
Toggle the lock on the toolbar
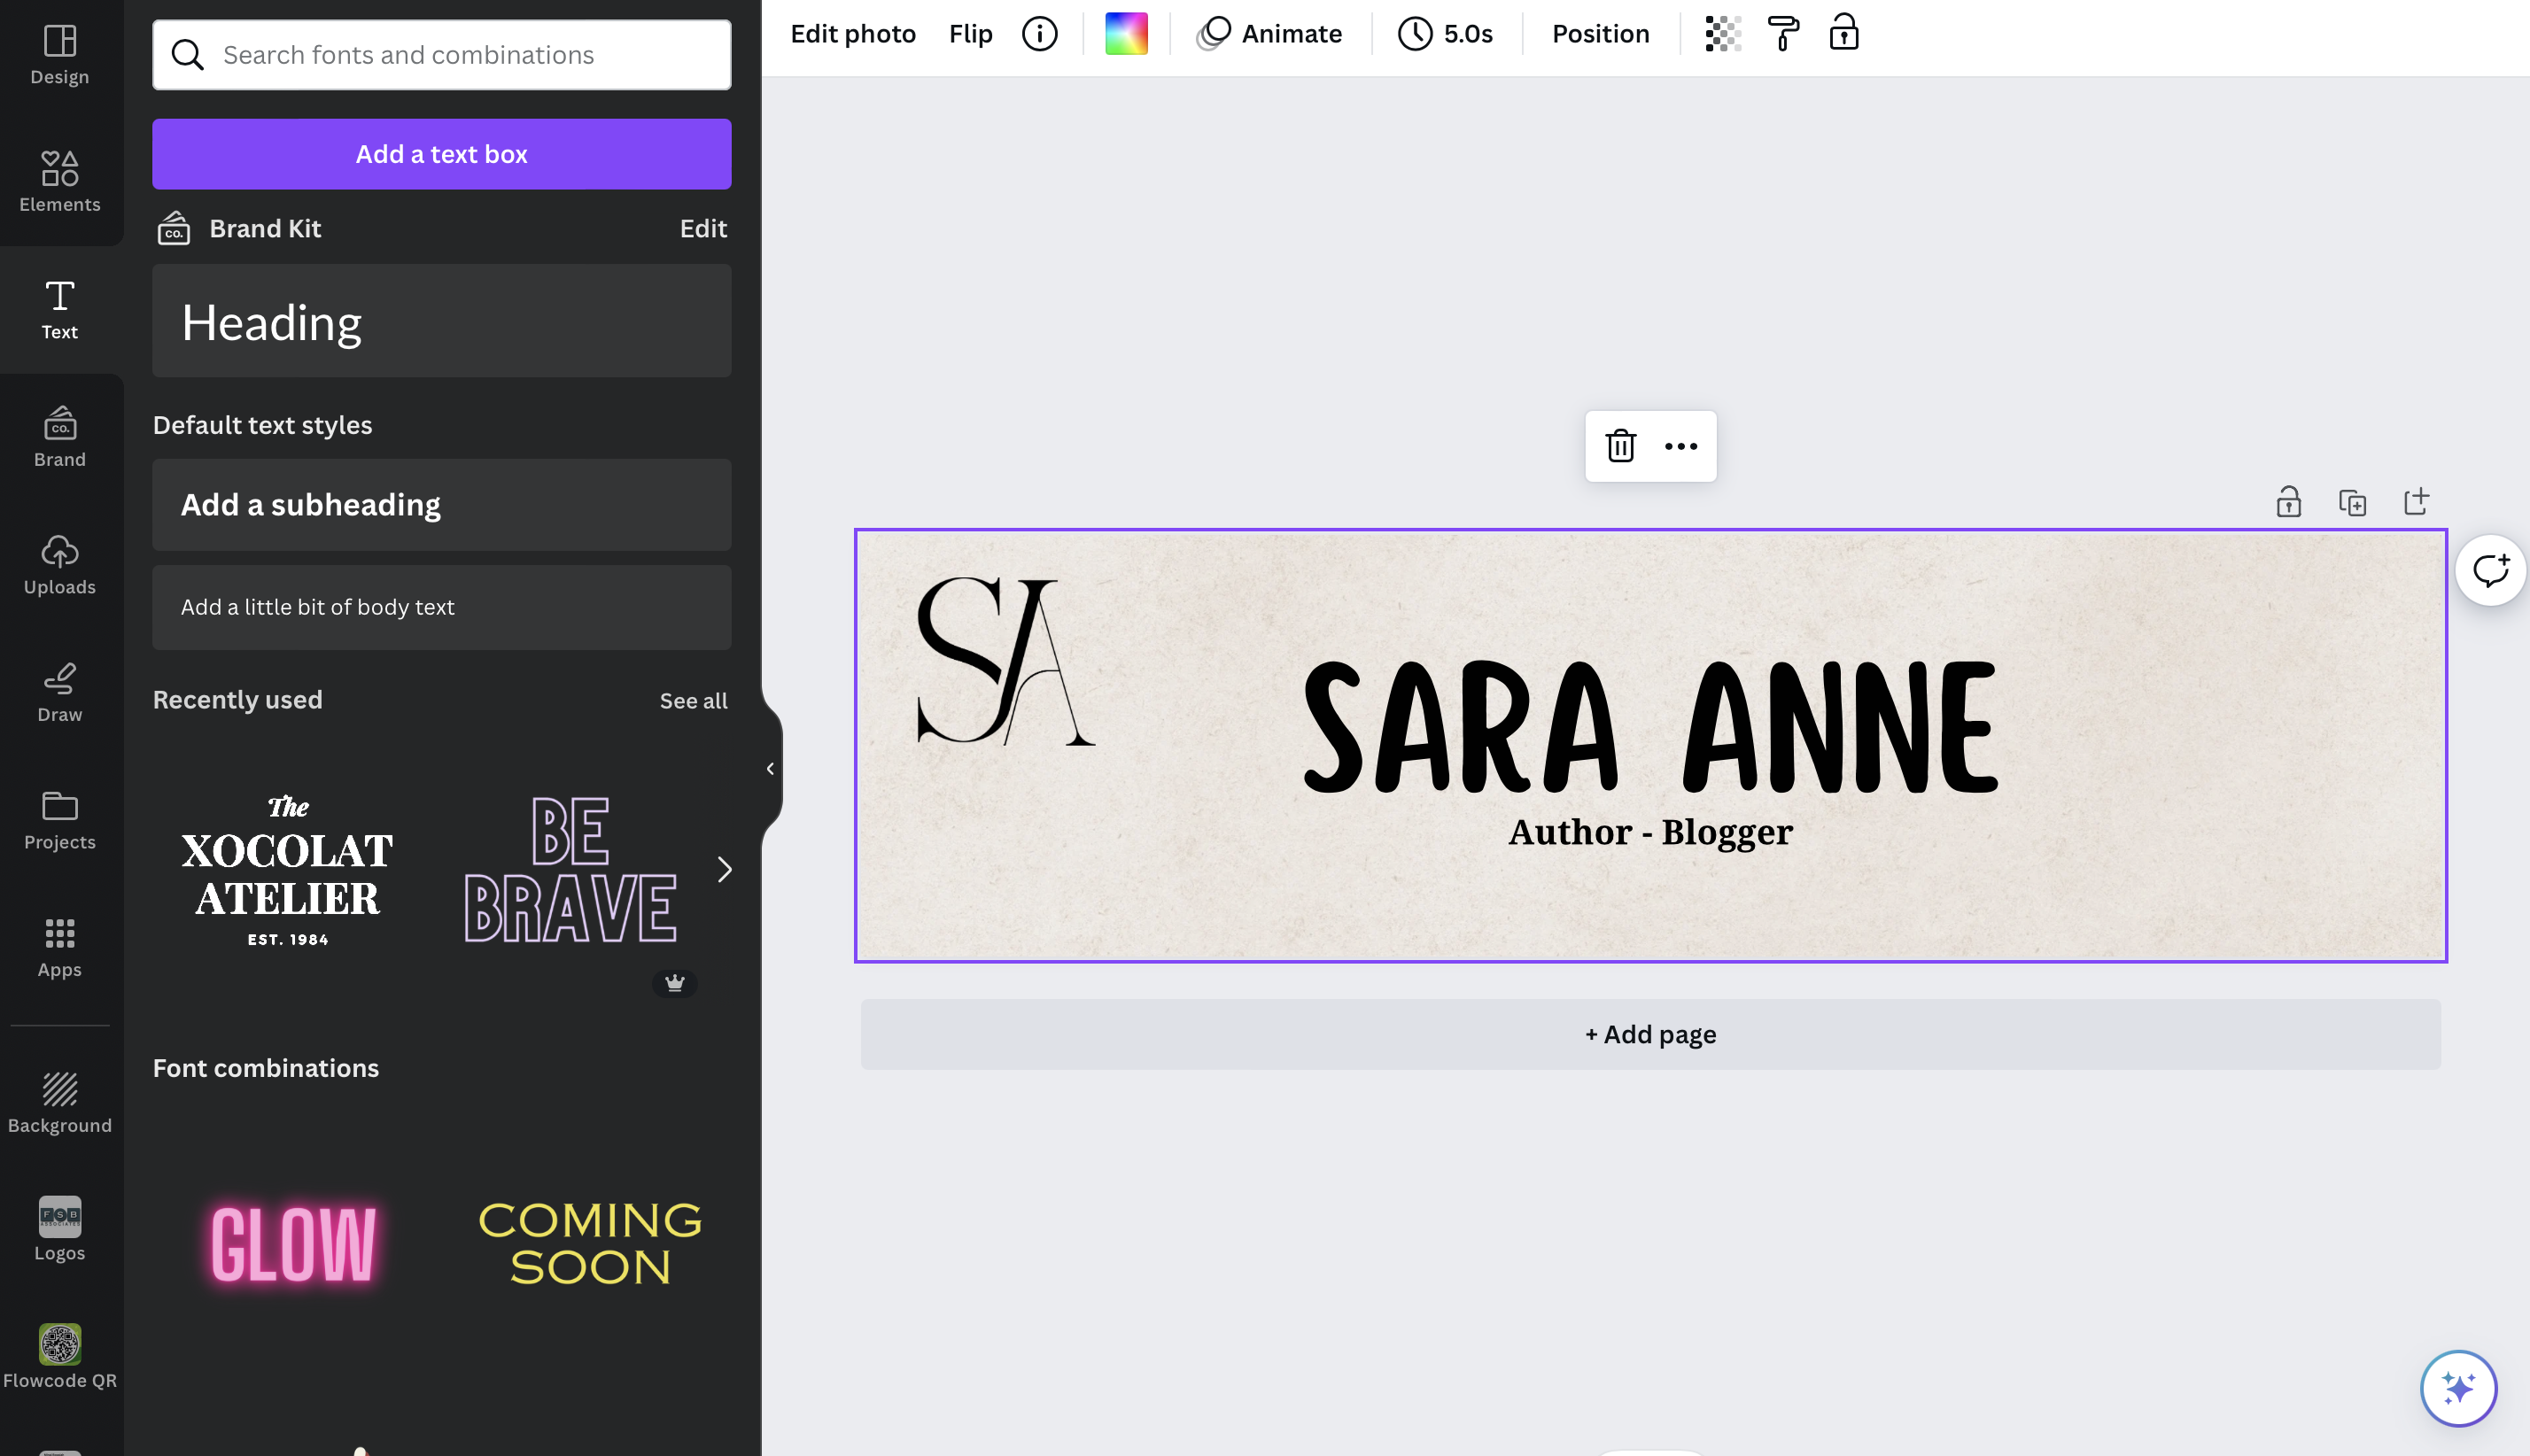coord(1843,33)
